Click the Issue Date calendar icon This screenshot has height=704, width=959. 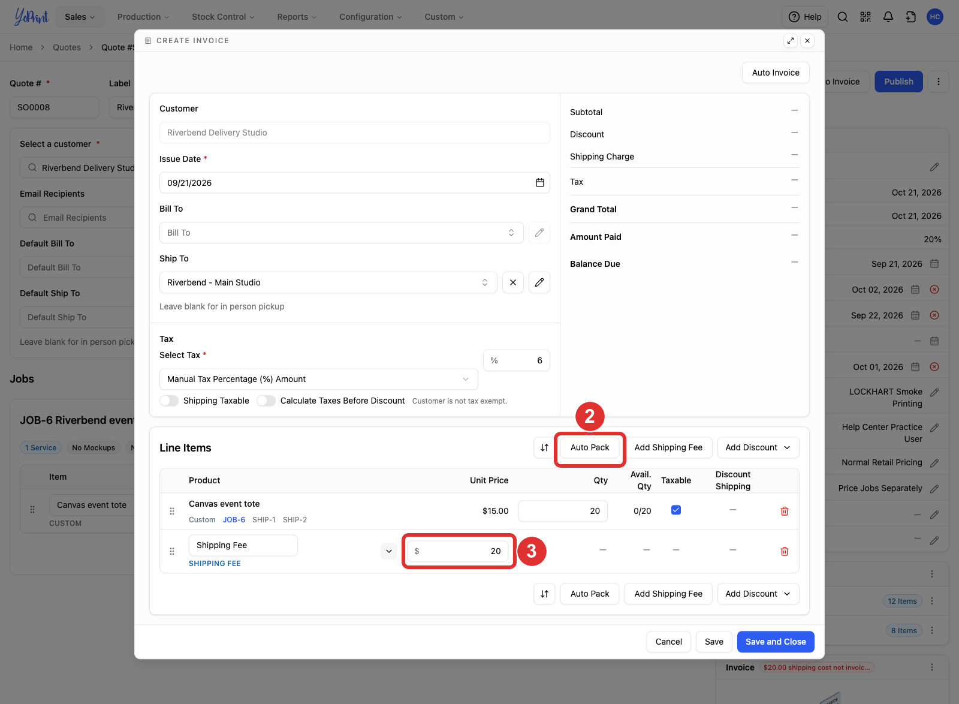(539, 183)
